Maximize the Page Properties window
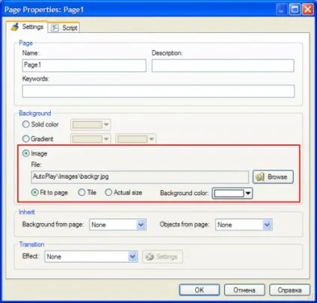This screenshot has width=317, height=303. [x=295, y=10]
